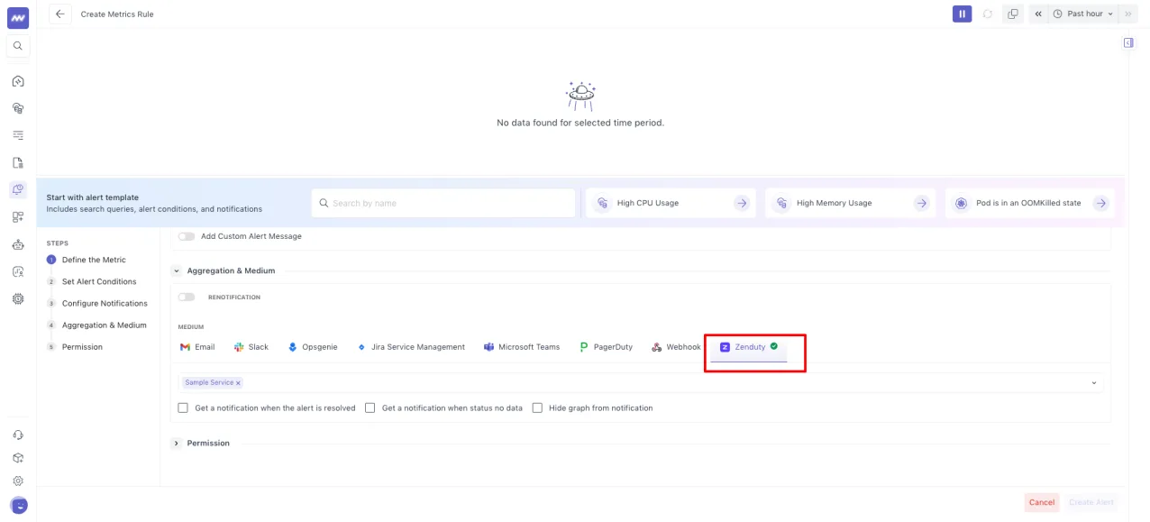This screenshot has height=522, width=1150.
Task: Select the Email medium tab
Action: click(x=197, y=347)
